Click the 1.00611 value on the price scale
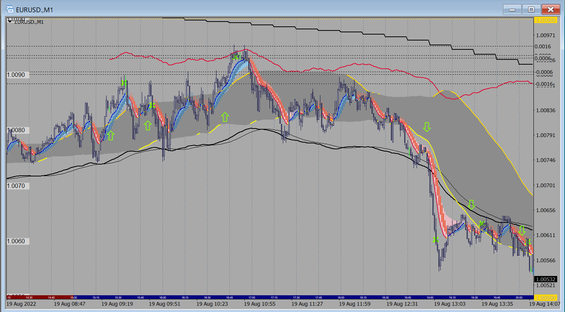The height and width of the screenshot is (312, 565). 545,235
